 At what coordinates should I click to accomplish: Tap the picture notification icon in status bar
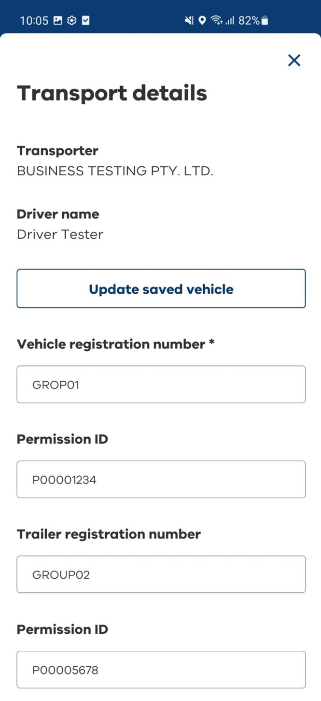pos(57,20)
